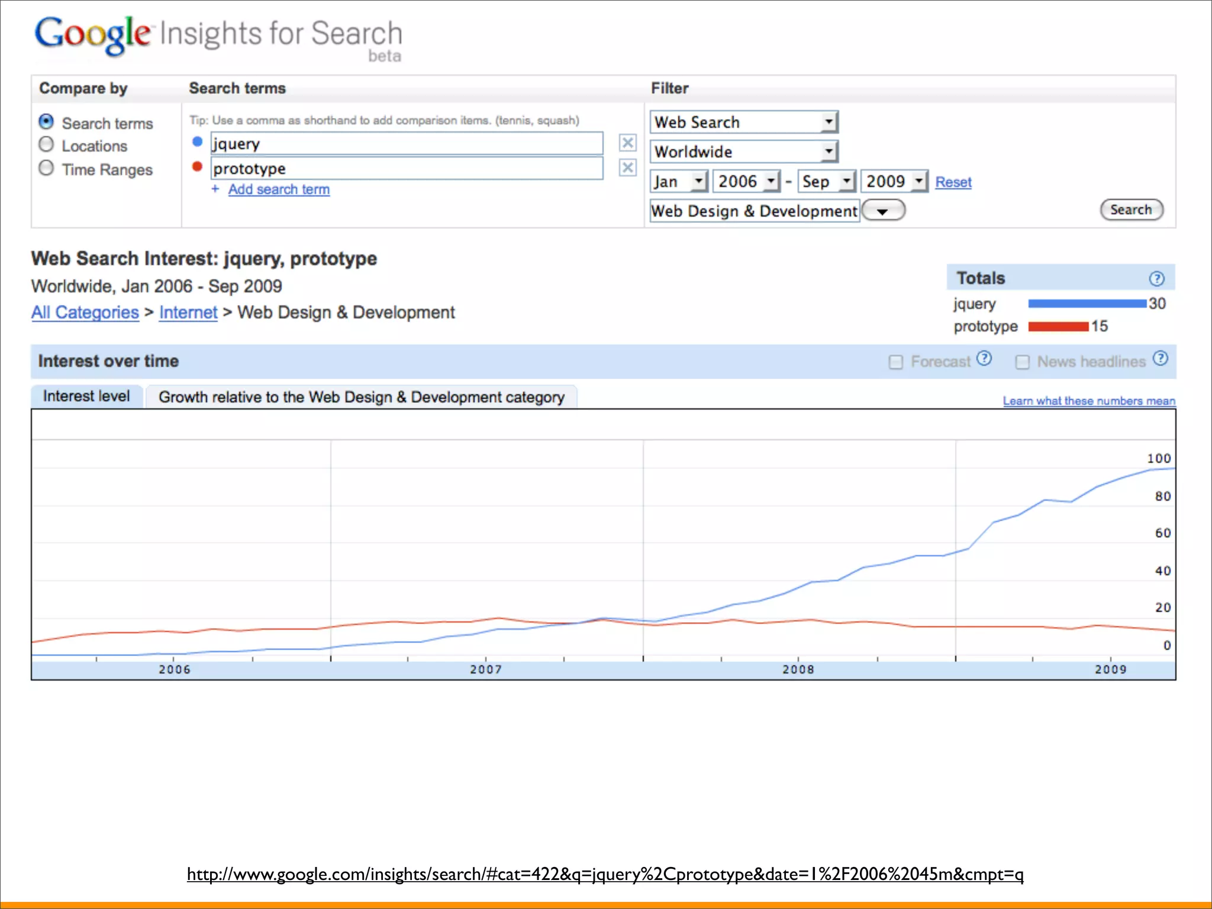Image resolution: width=1212 pixels, height=909 pixels.
Task: Open the start year 2006 dropdown
Action: point(746,181)
